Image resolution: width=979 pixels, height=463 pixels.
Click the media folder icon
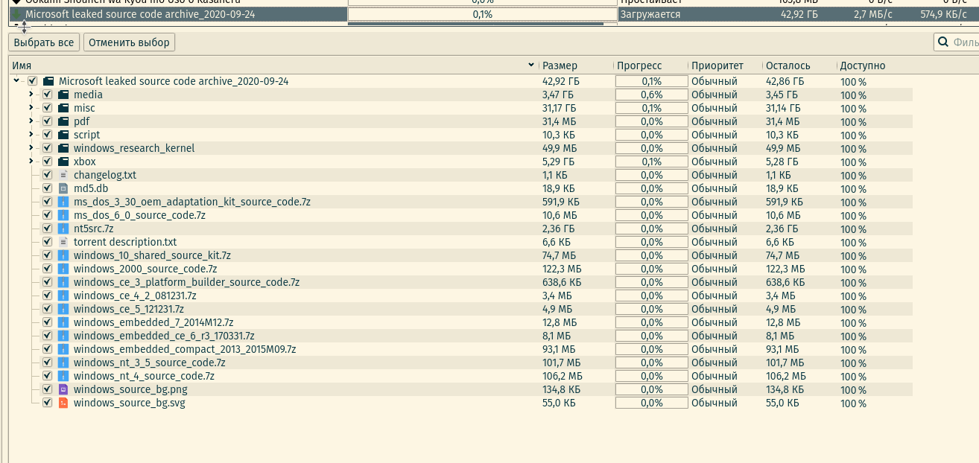pyautogui.click(x=63, y=95)
